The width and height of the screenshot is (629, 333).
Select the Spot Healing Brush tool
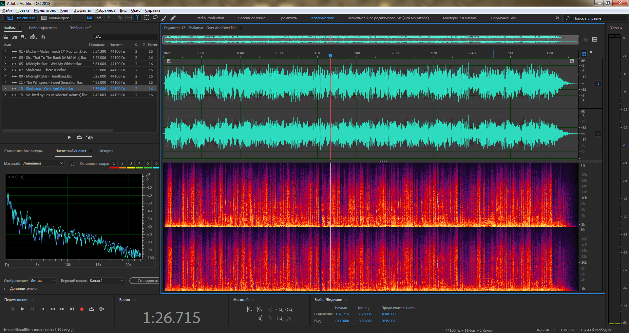[x=173, y=18]
